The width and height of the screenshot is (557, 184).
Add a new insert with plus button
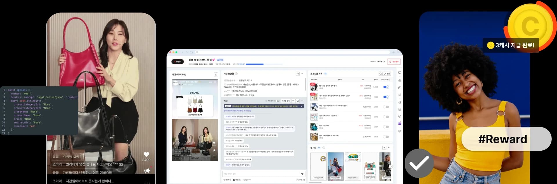coord(384,148)
